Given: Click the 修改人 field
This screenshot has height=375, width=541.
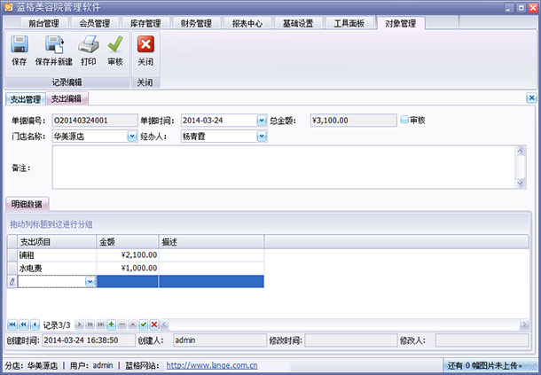Looking at the screenshot, I should (x=482, y=340).
